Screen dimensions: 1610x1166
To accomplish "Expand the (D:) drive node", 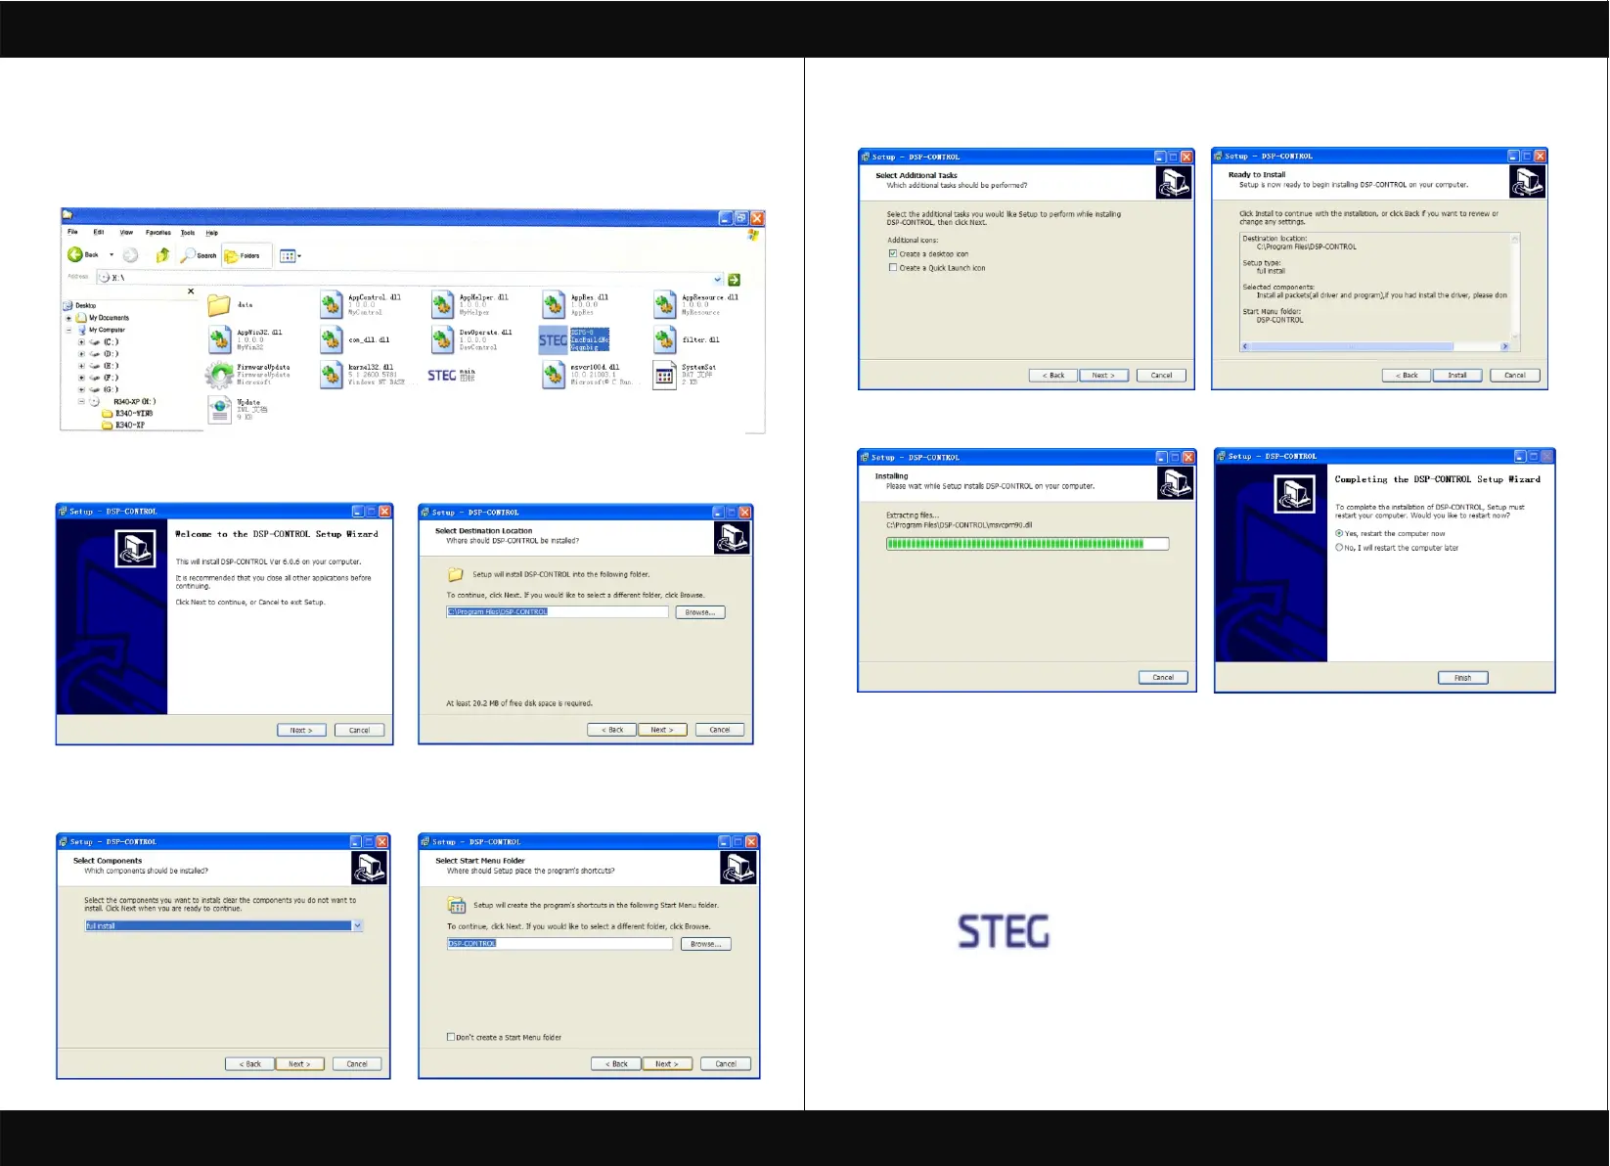I will point(81,354).
